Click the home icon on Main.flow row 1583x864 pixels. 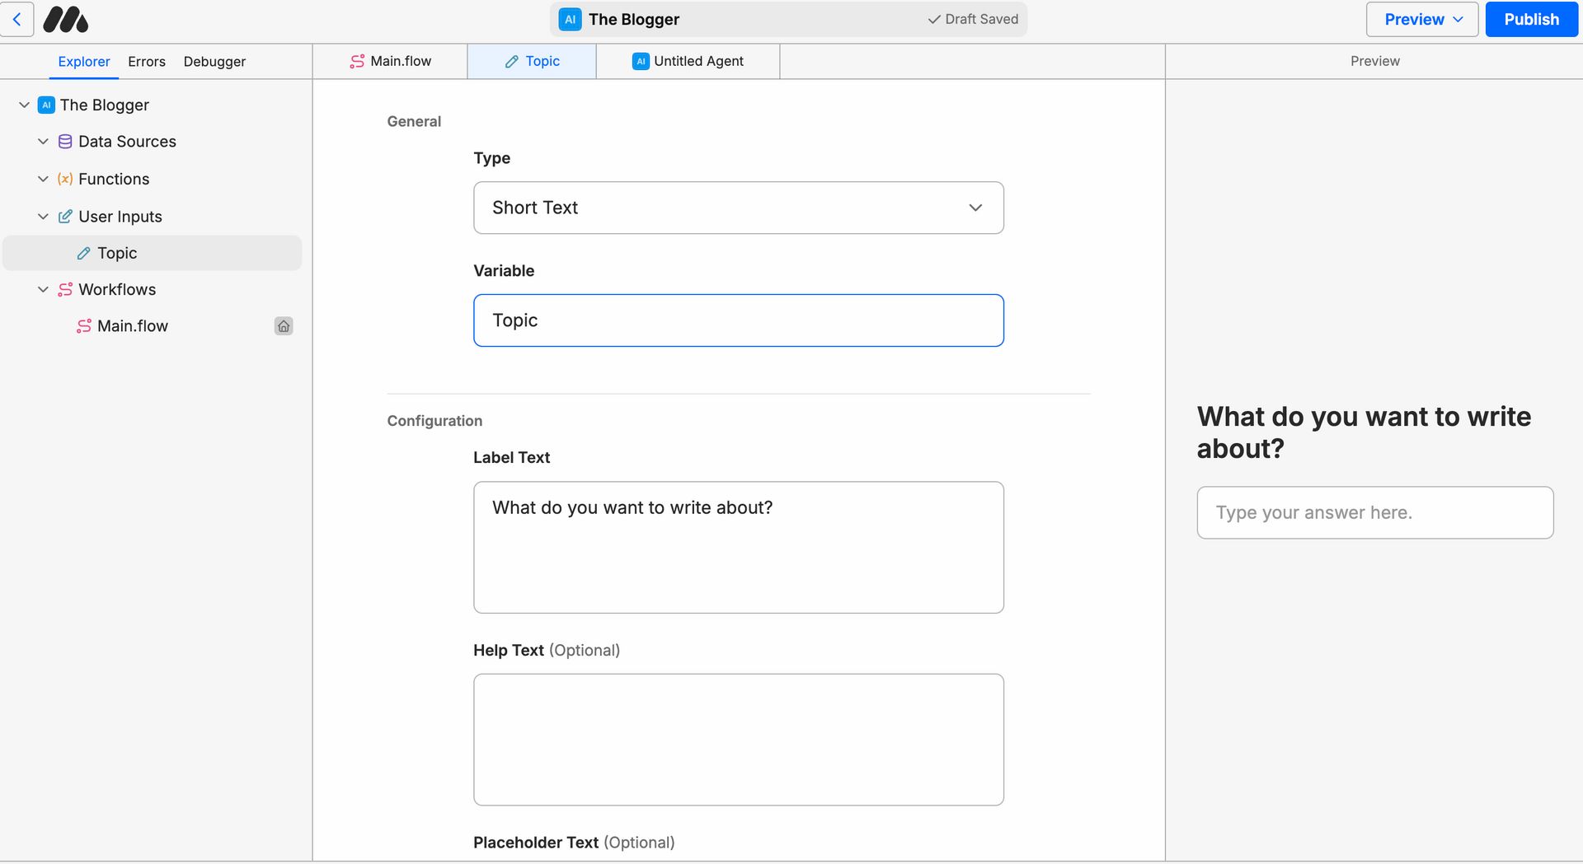(284, 326)
